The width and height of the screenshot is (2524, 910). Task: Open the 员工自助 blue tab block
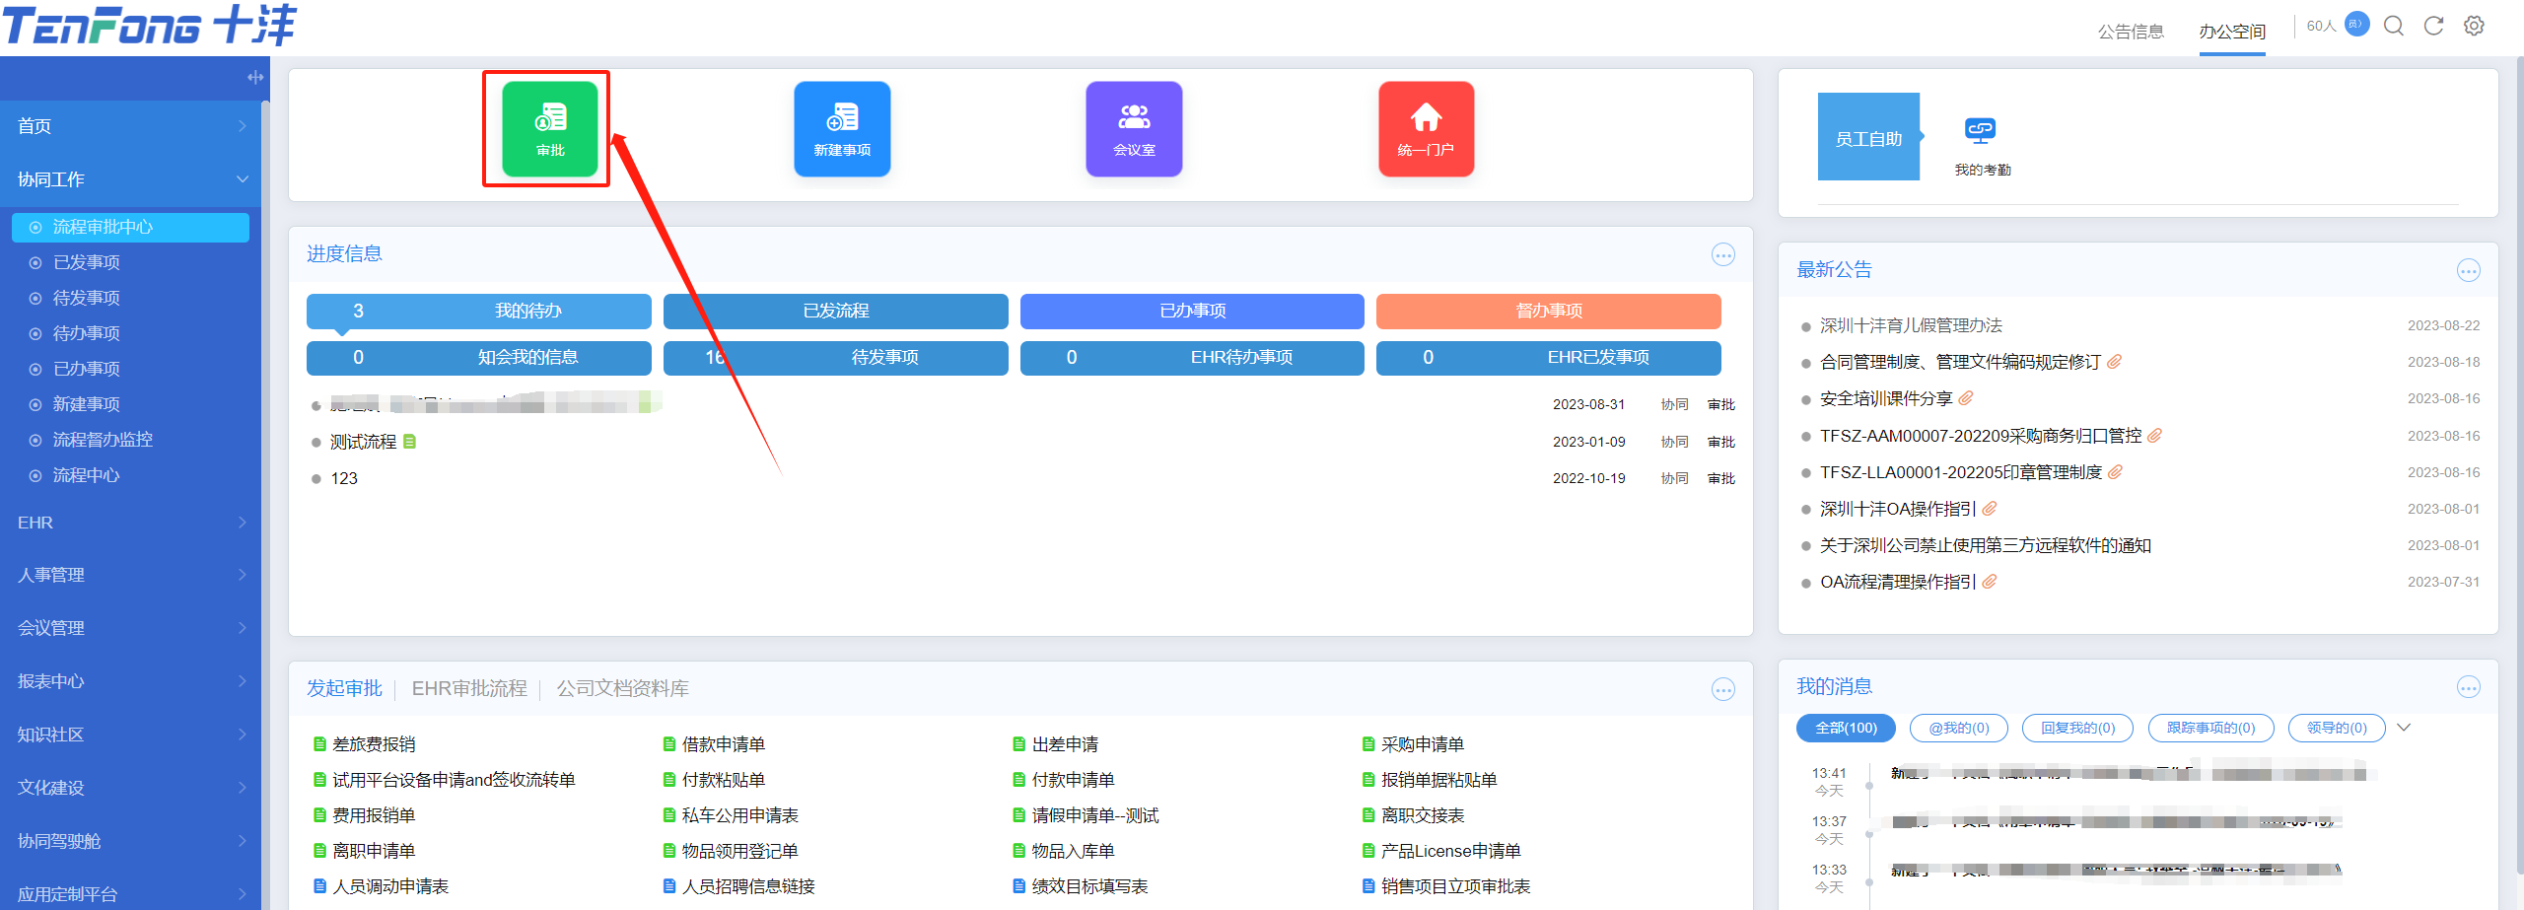pos(1868,137)
